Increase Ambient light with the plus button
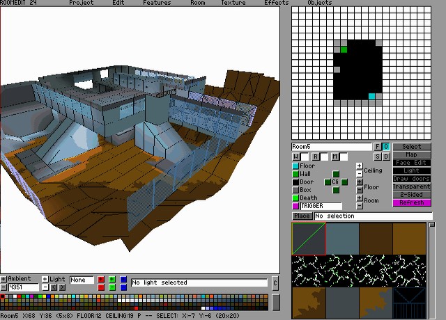This screenshot has height=320, width=446. pyautogui.click(x=3, y=279)
